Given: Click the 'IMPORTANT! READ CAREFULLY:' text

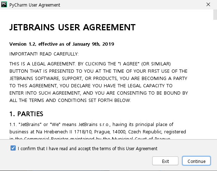Looking at the screenshot, I should [44, 54].
